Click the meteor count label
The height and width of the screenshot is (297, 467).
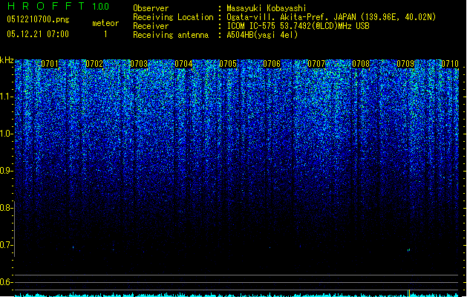pyautogui.click(x=105, y=23)
